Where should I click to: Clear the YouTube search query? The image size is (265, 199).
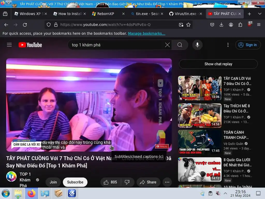[167, 45]
